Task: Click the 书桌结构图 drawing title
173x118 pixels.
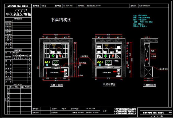Action: click(x=61, y=20)
